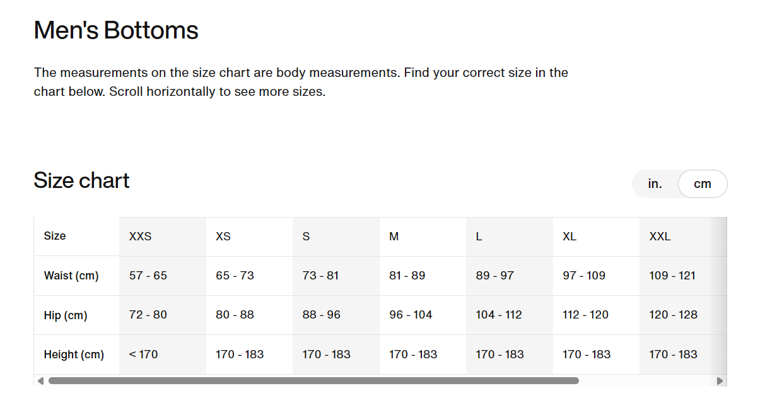Image resolution: width=777 pixels, height=410 pixels.
Task: Click the 81 - 89 waist value for size M
Action: point(406,276)
